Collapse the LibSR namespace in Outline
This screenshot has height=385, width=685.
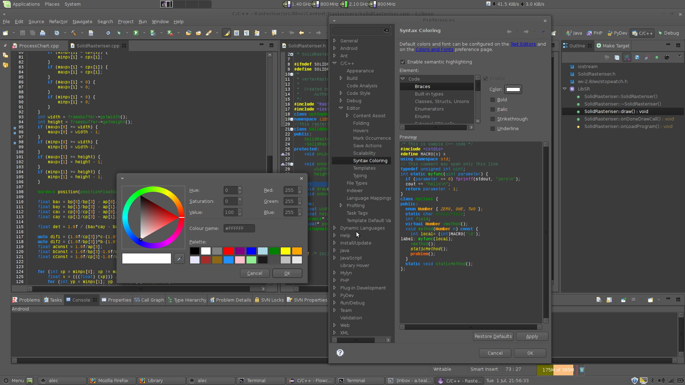565,89
